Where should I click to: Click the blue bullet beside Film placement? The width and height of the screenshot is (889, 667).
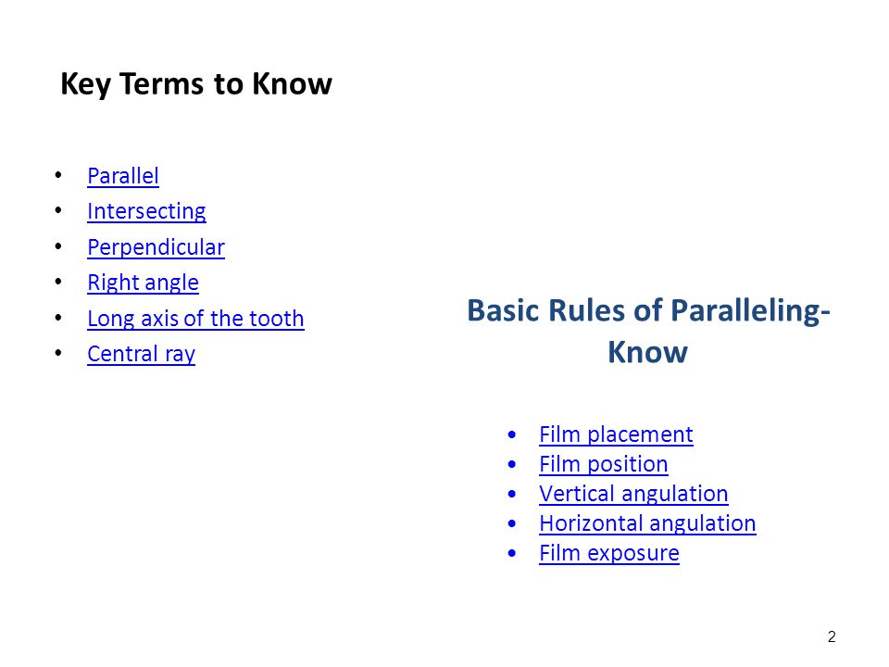512,434
